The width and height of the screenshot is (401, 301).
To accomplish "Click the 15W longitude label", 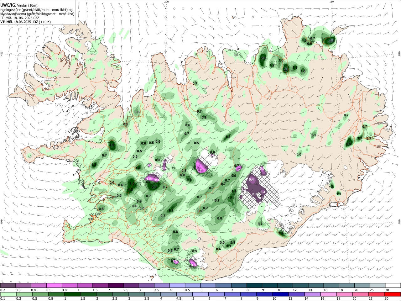I will 332,2.
